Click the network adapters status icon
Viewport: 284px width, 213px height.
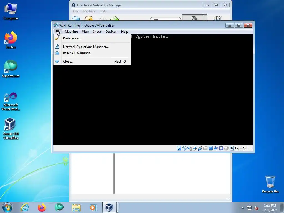coord(195,148)
